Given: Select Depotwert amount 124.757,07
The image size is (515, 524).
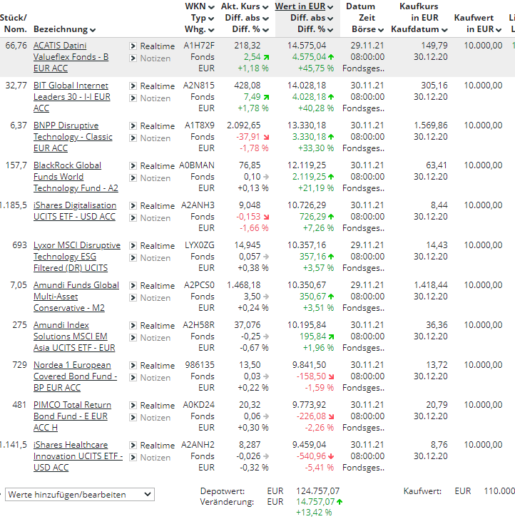Looking at the screenshot, I should tap(317, 491).
